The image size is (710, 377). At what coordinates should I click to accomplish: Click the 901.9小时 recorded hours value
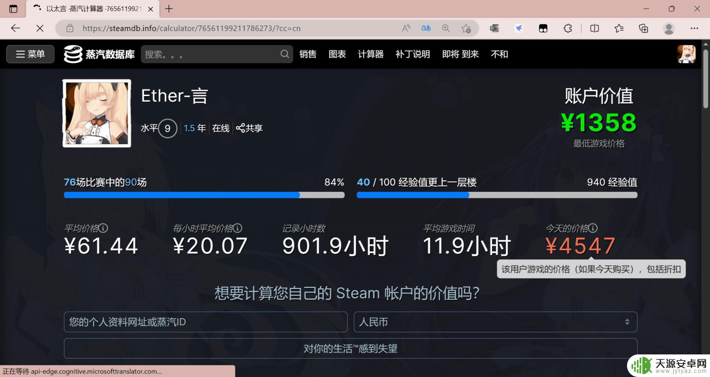335,246
